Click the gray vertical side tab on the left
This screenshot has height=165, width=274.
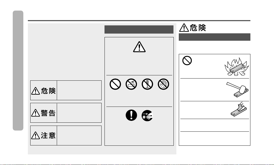click(18, 70)
